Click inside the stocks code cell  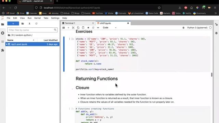coord(142,54)
